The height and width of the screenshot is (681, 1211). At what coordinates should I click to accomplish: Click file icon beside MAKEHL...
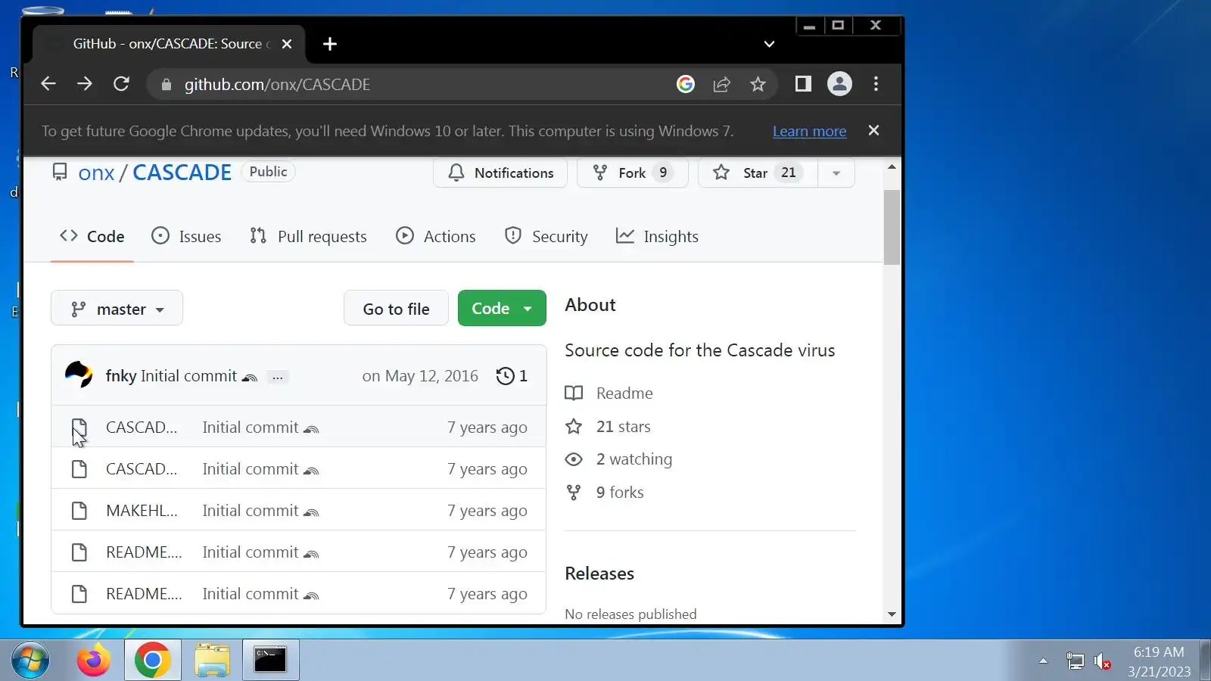(x=79, y=511)
